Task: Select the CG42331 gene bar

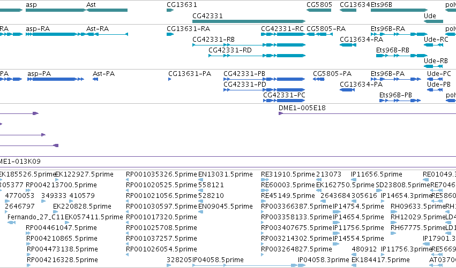Action: pos(249,21)
